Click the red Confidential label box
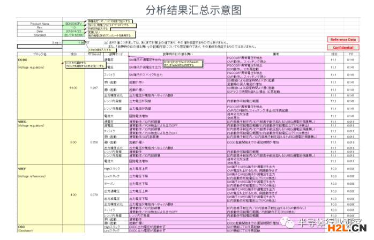Viewport: 374px width, 240px height. [342, 47]
